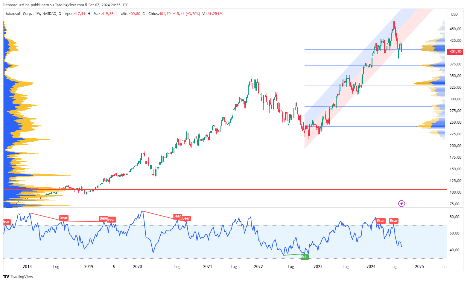Click the 2018 label on time axis

pyautogui.click(x=27, y=267)
